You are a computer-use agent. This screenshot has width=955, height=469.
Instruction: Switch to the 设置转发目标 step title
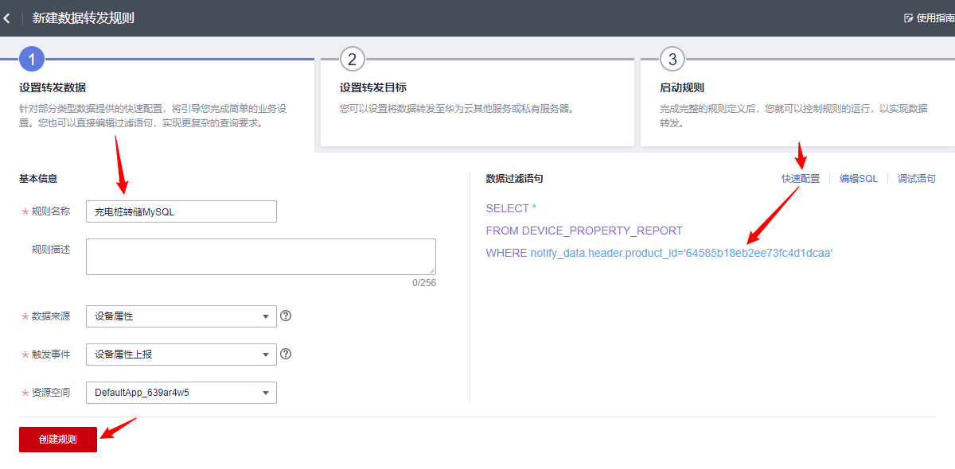pos(373,87)
